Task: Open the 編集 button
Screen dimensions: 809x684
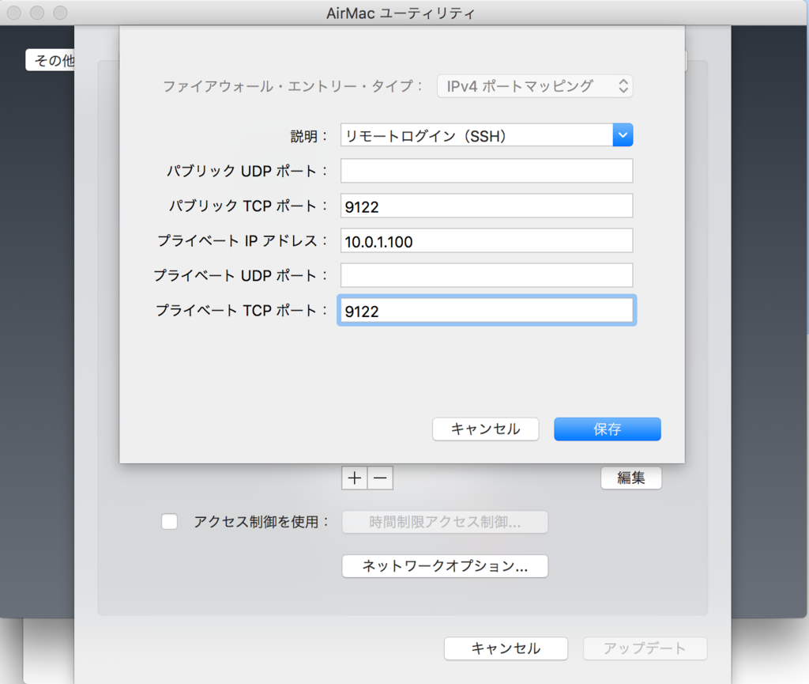Action: tap(631, 478)
